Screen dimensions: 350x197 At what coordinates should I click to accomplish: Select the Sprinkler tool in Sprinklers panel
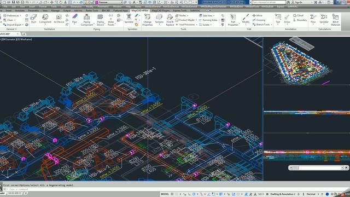tap(129, 19)
